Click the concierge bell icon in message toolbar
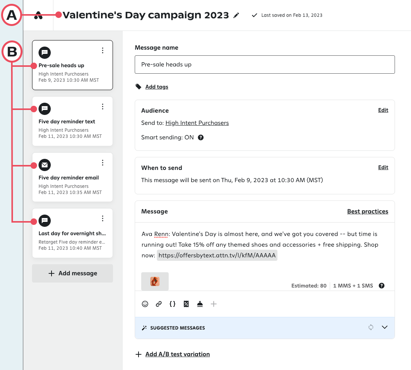 [x=200, y=304]
